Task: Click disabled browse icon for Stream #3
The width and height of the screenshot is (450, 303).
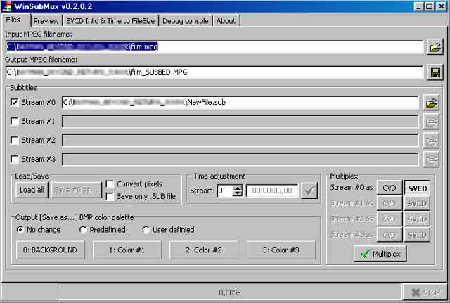Action: point(431,160)
